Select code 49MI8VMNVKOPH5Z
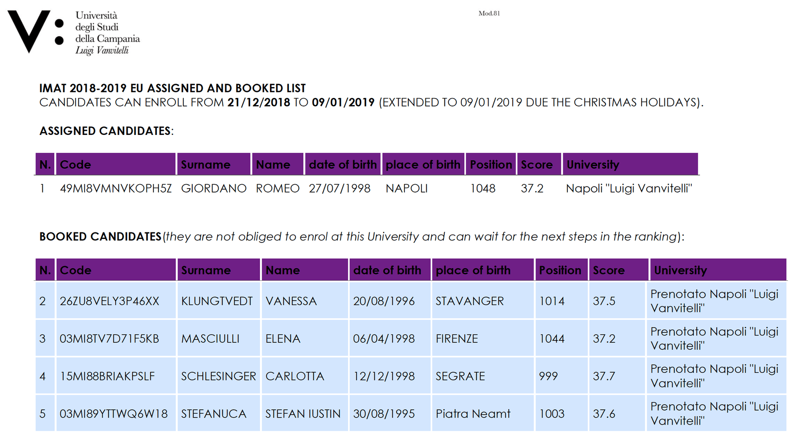Image resolution: width=797 pixels, height=440 pixels. click(x=116, y=189)
